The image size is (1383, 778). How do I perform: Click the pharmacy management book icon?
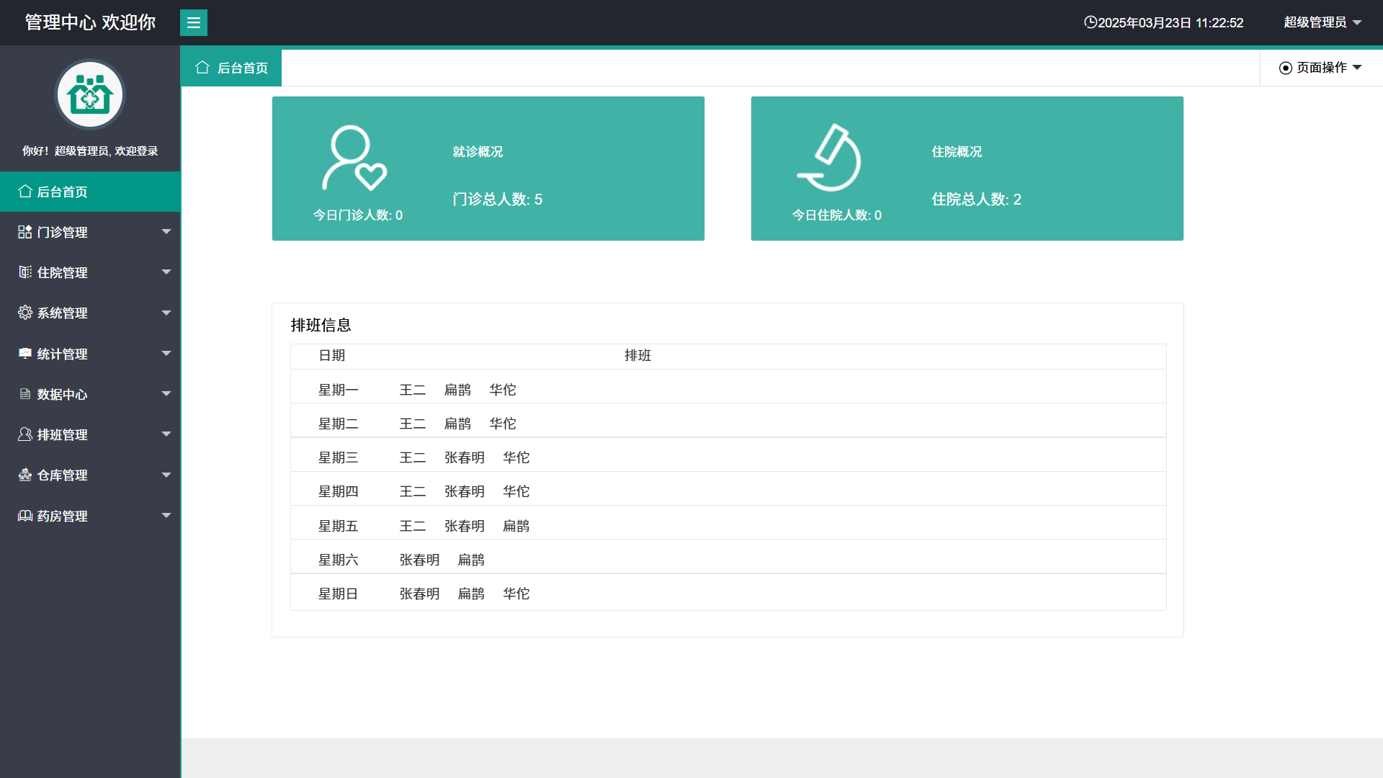[x=24, y=515]
